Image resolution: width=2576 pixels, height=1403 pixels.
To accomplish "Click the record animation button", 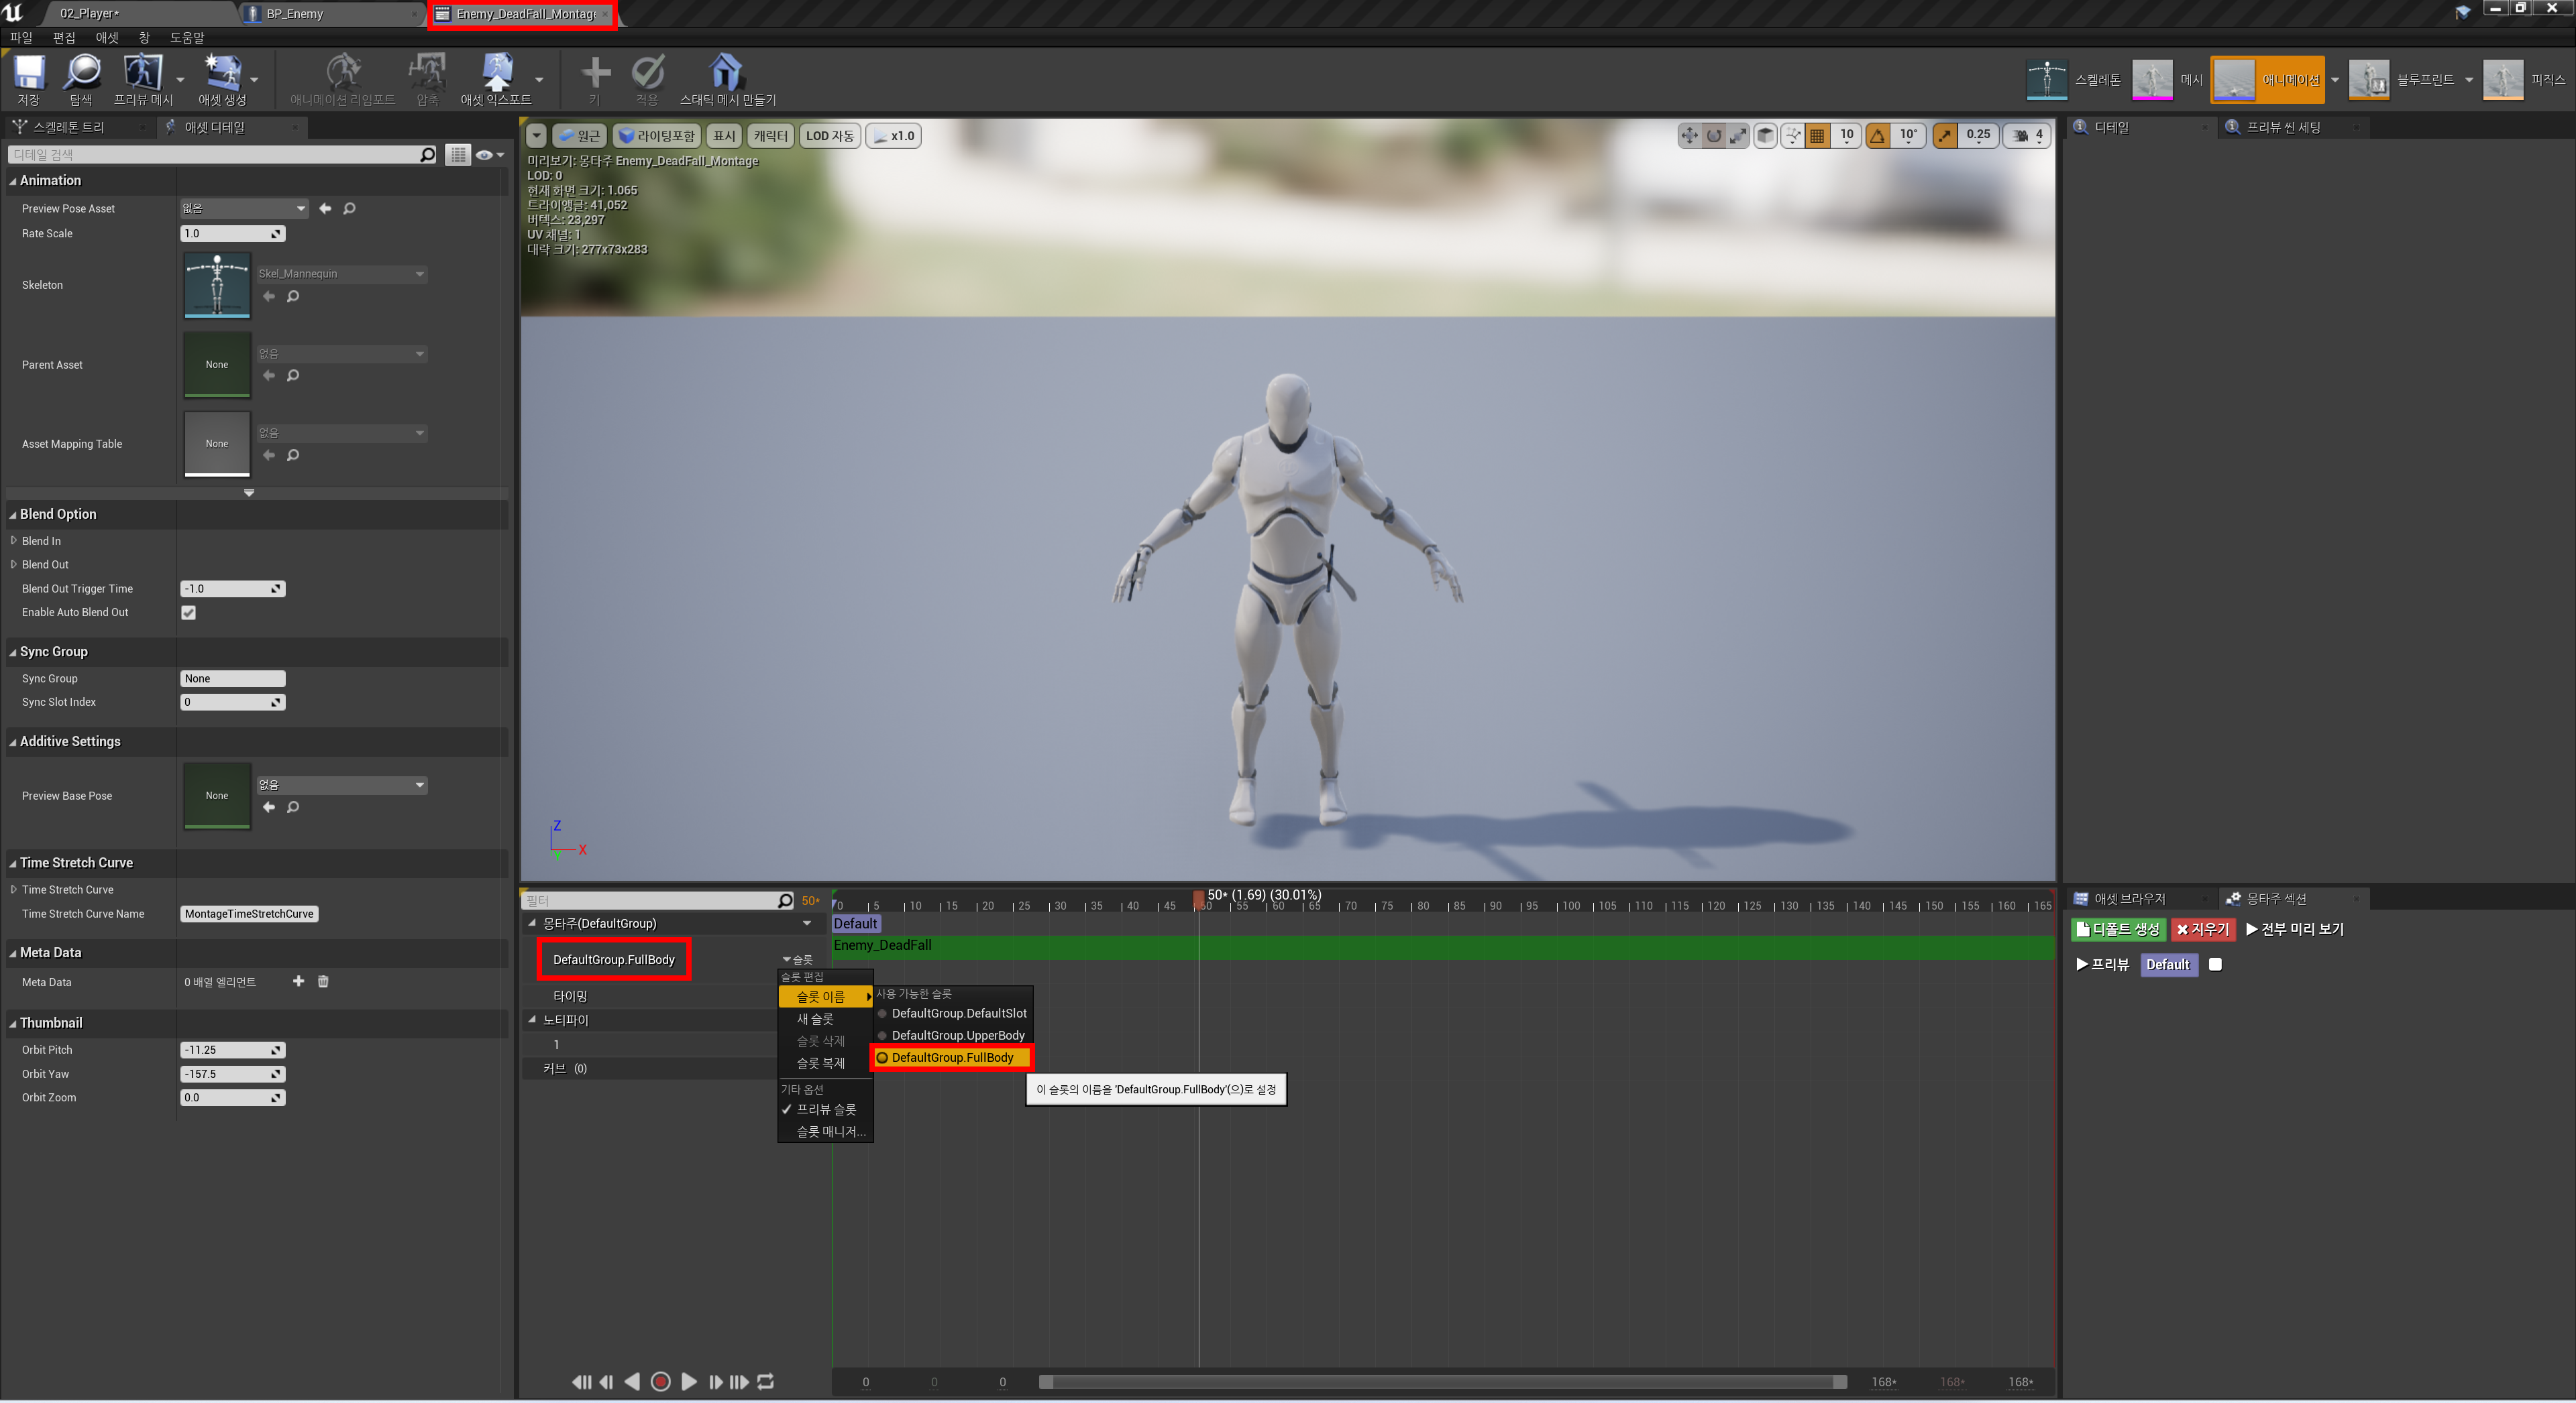I will [x=660, y=1381].
